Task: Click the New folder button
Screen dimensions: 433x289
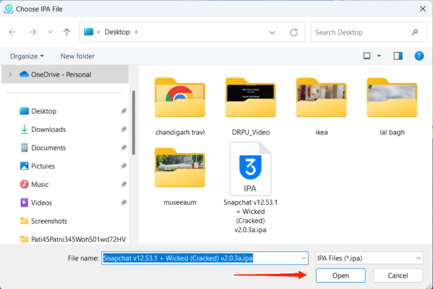Action: [77, 56]
